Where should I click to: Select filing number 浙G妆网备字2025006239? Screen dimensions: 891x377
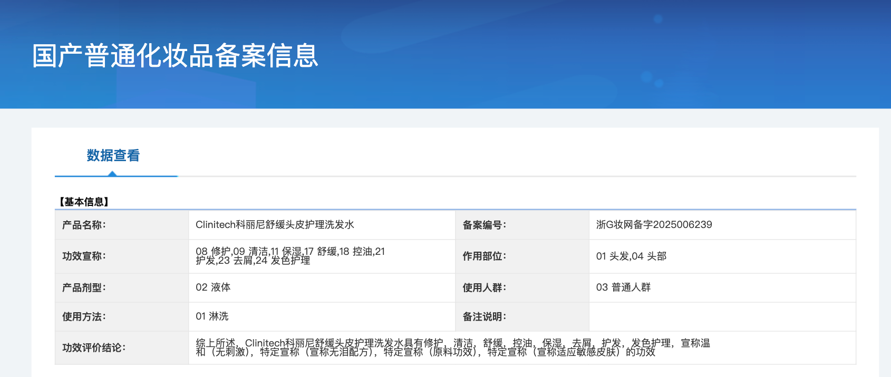(654, 225)
